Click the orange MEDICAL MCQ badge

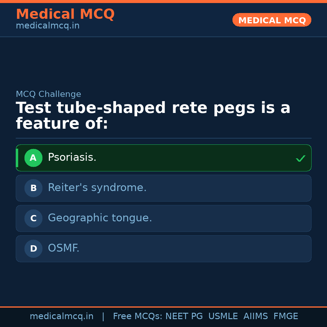click(272, 20)
